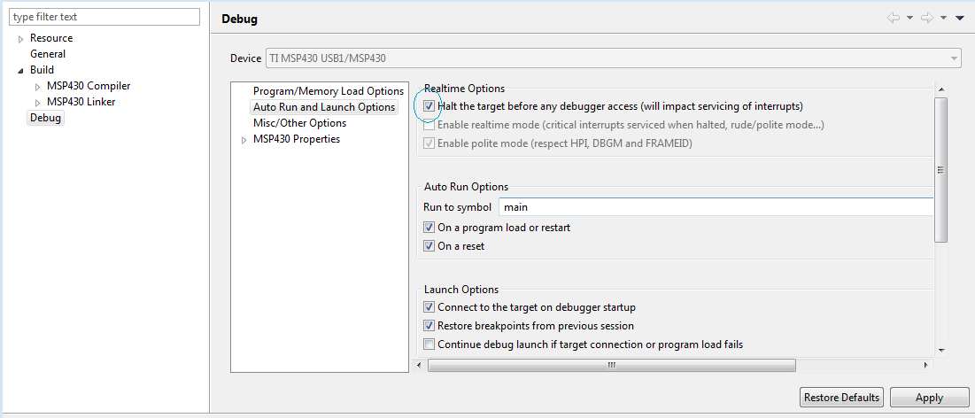The image size is (975, 418).
Task: Select Program/Memory Load Options
Action: pyautogui.click(x=329, y=91)
